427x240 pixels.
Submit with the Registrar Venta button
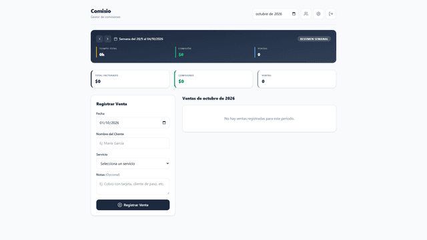pos(133,205)
